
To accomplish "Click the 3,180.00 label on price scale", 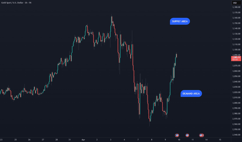I will (236, 7).
